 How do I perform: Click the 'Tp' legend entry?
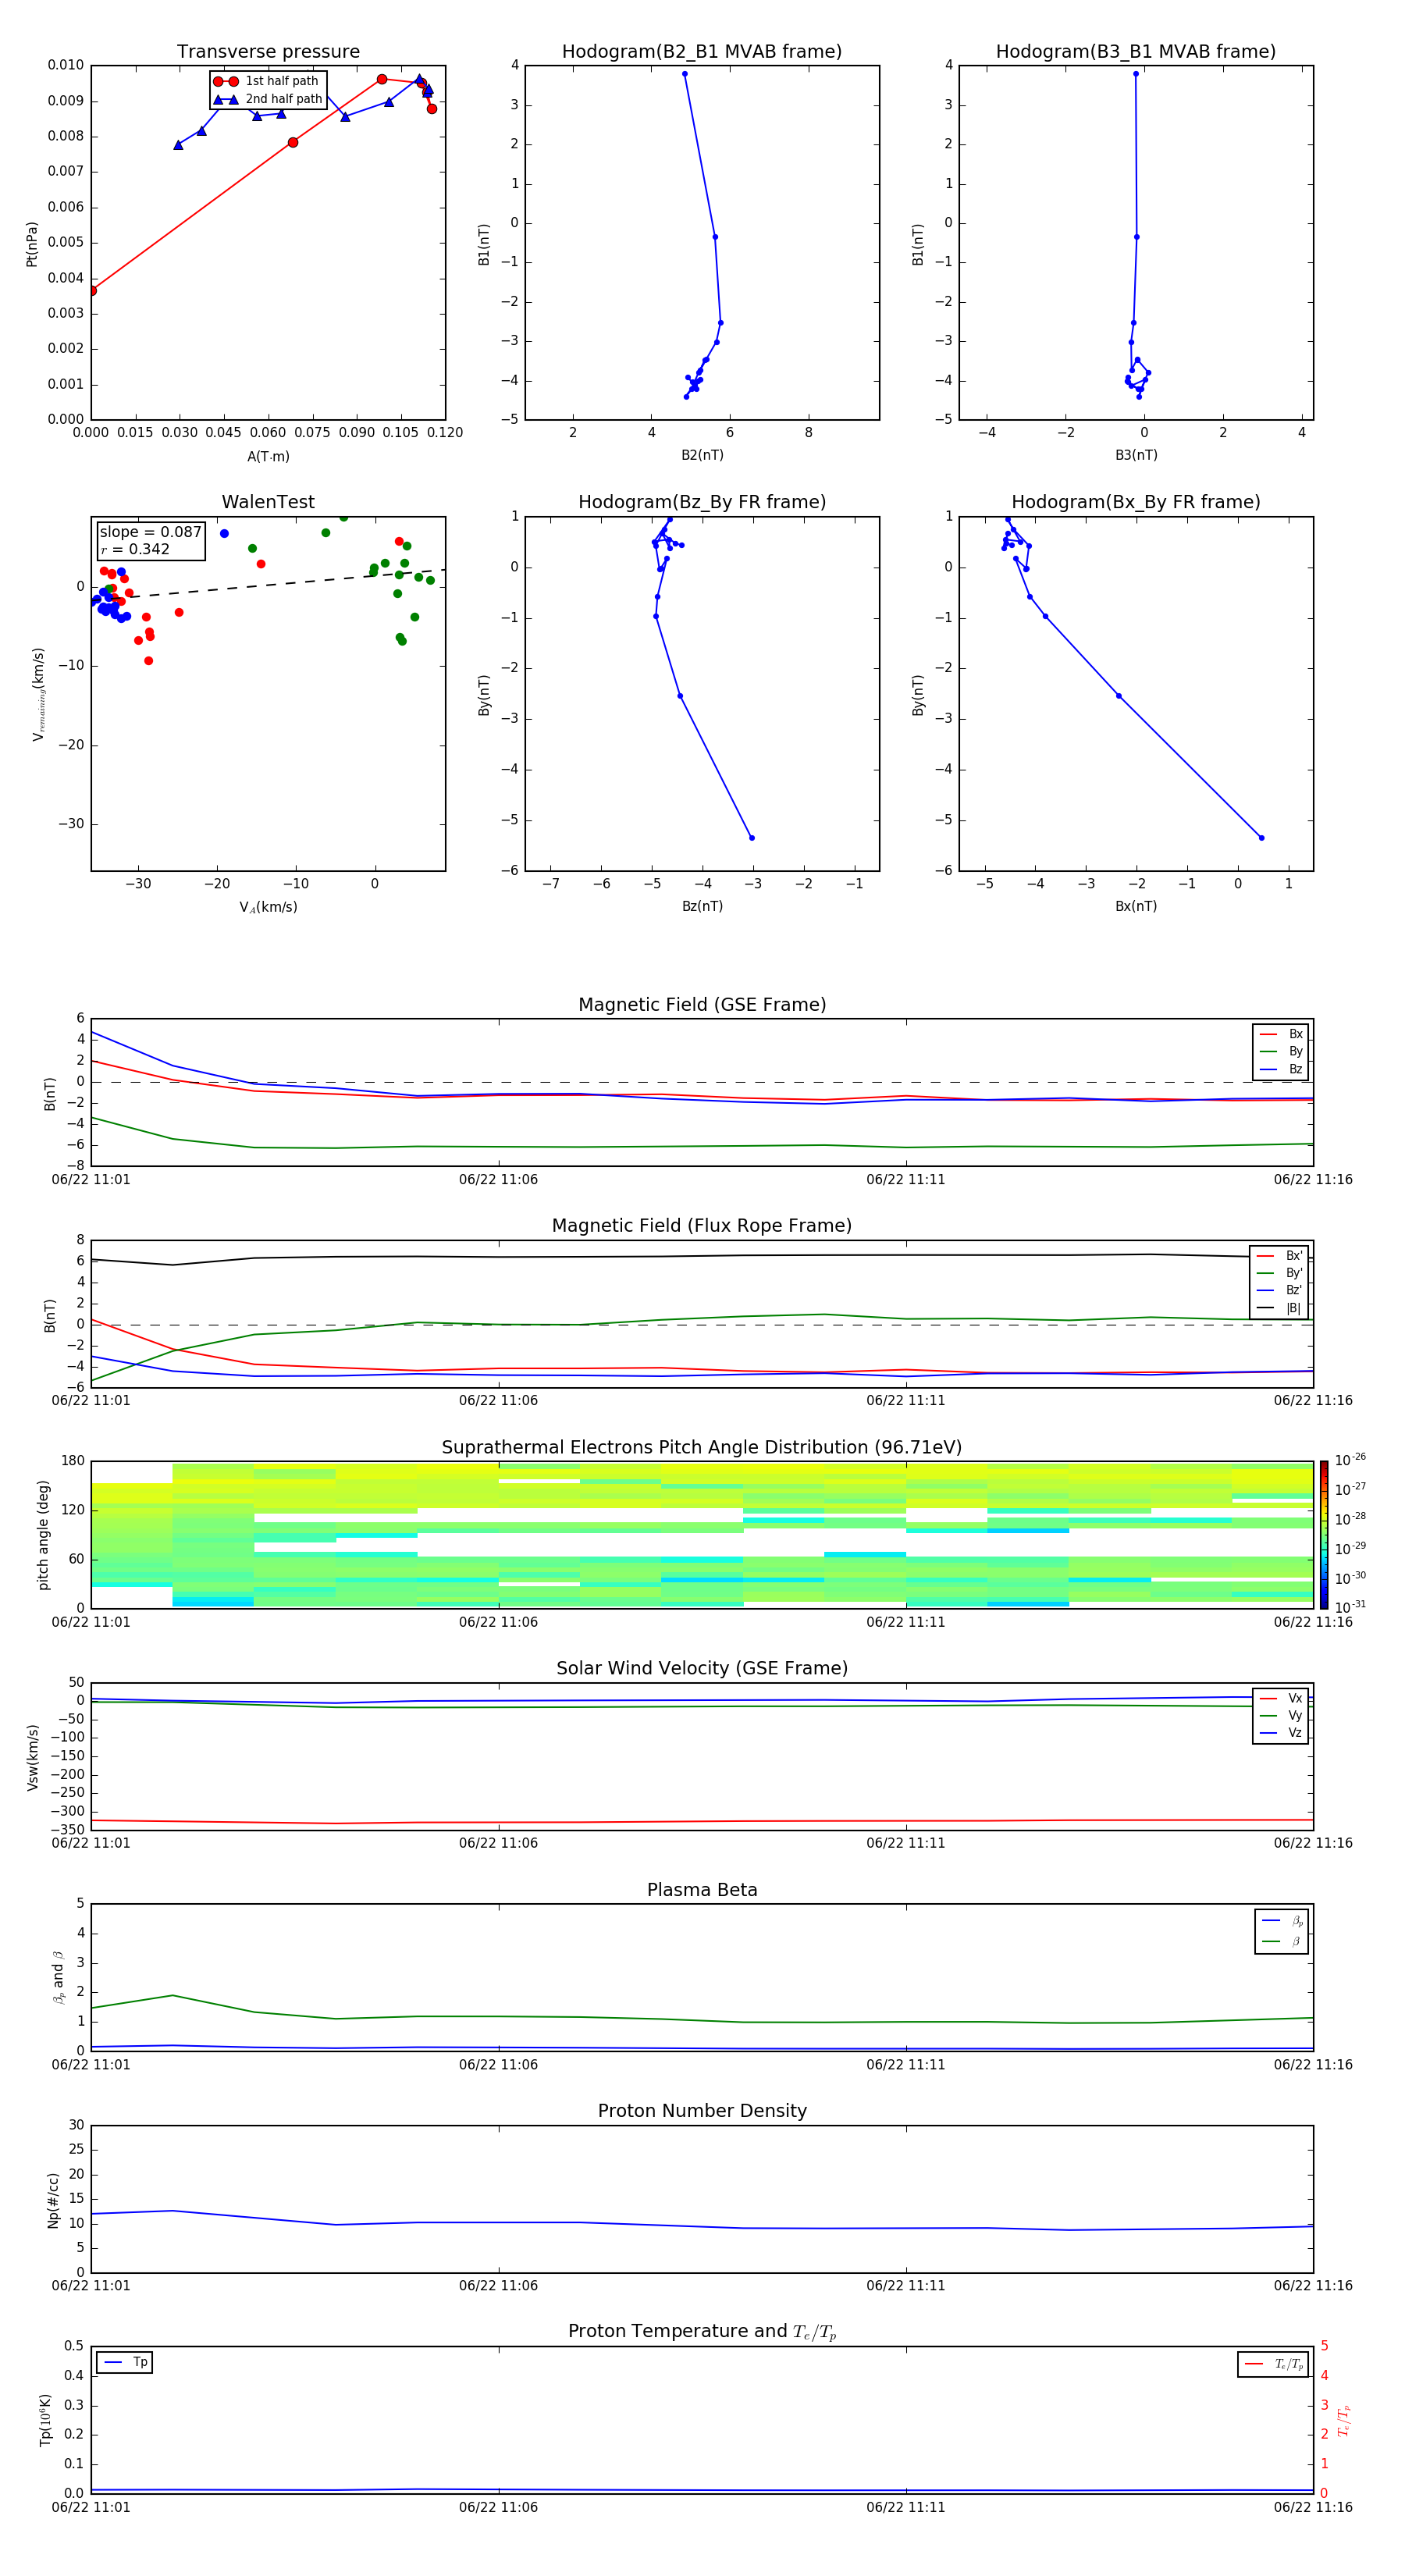[x=124, y=2363]
